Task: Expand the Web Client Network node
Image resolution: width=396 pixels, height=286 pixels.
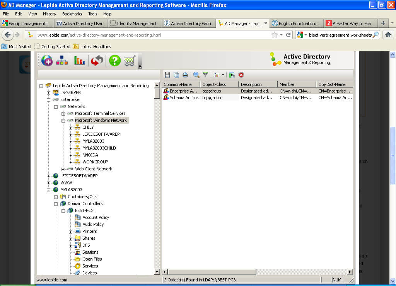Action: 63,169
